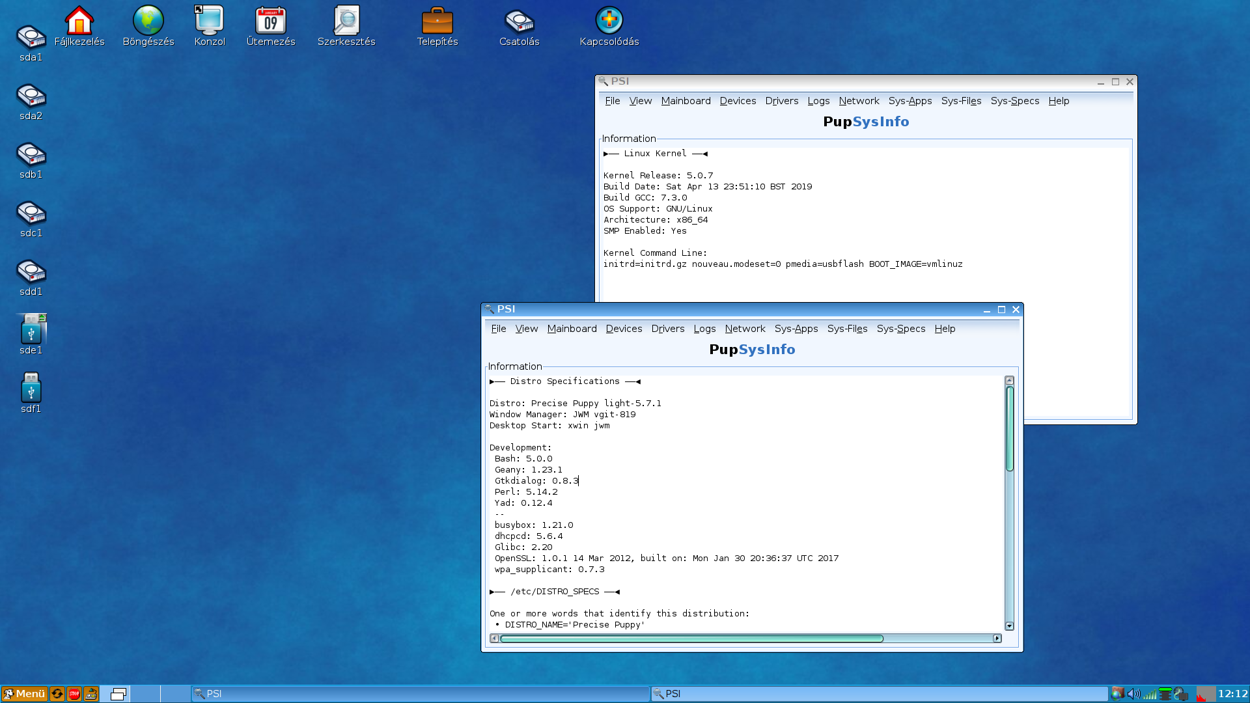Image resolution: width=1250 pixels, height=703 pixels.
Task: Click scroll left arrow in front PSI
Action: click(494, 639)
